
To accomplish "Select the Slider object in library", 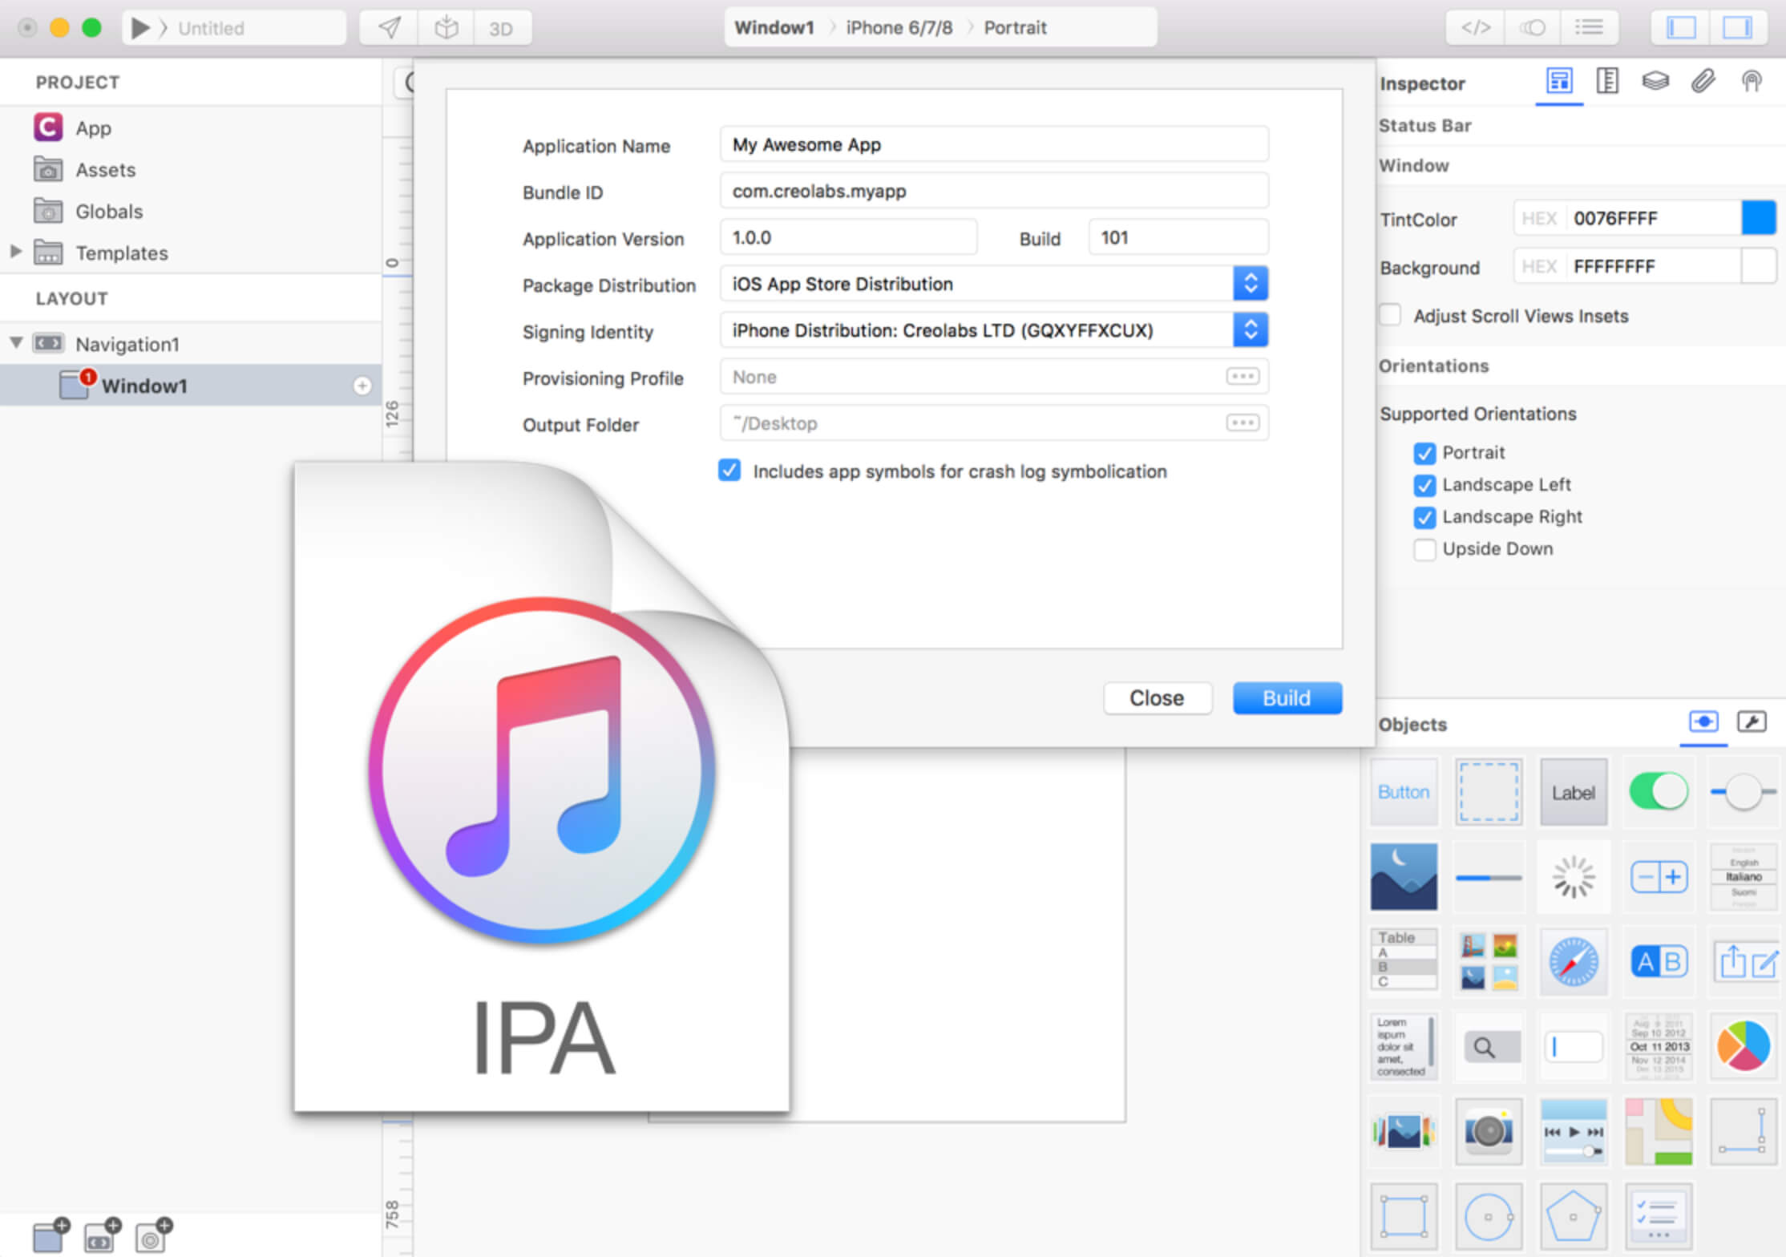I will (1744, 792).
